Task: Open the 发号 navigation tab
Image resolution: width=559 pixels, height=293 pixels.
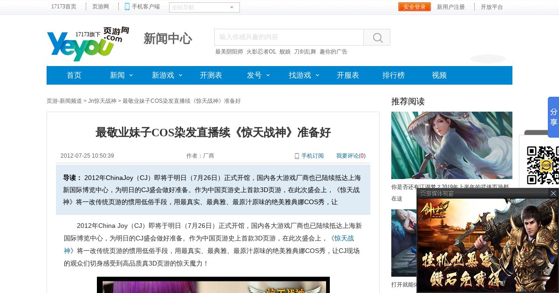Action: click(254, 75)
